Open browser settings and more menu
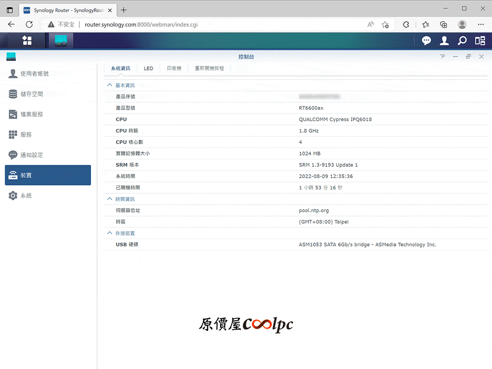Screen dimensions: 492x369 point(481,25)
